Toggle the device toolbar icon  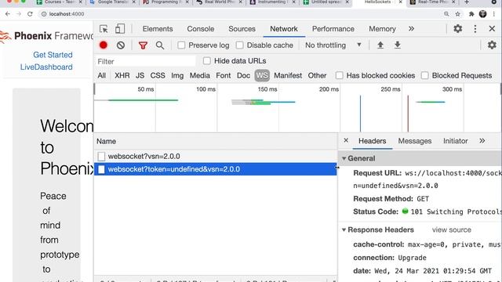pos(120,29)
